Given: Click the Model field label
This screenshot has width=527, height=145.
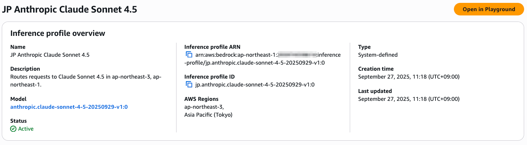Looking at the screenshot, I should [x=18, y=99].
